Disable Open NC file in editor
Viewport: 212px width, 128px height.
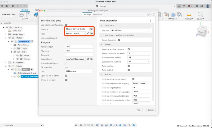point(66,76)
